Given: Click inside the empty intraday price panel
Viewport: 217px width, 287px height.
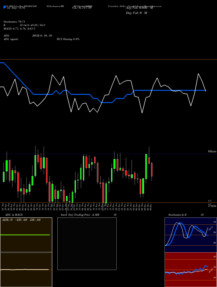Looking at the screenshot, I should [87, 244].
